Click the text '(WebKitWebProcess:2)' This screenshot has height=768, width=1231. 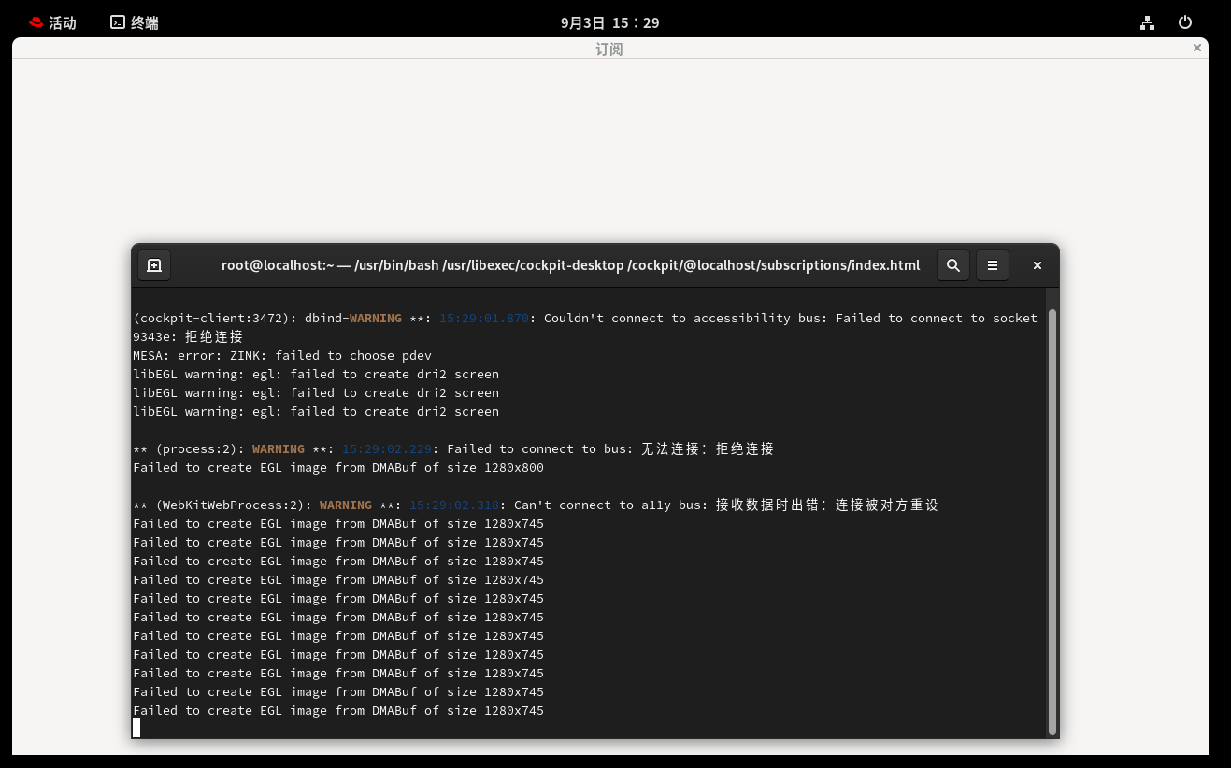[x=230, y=505]
